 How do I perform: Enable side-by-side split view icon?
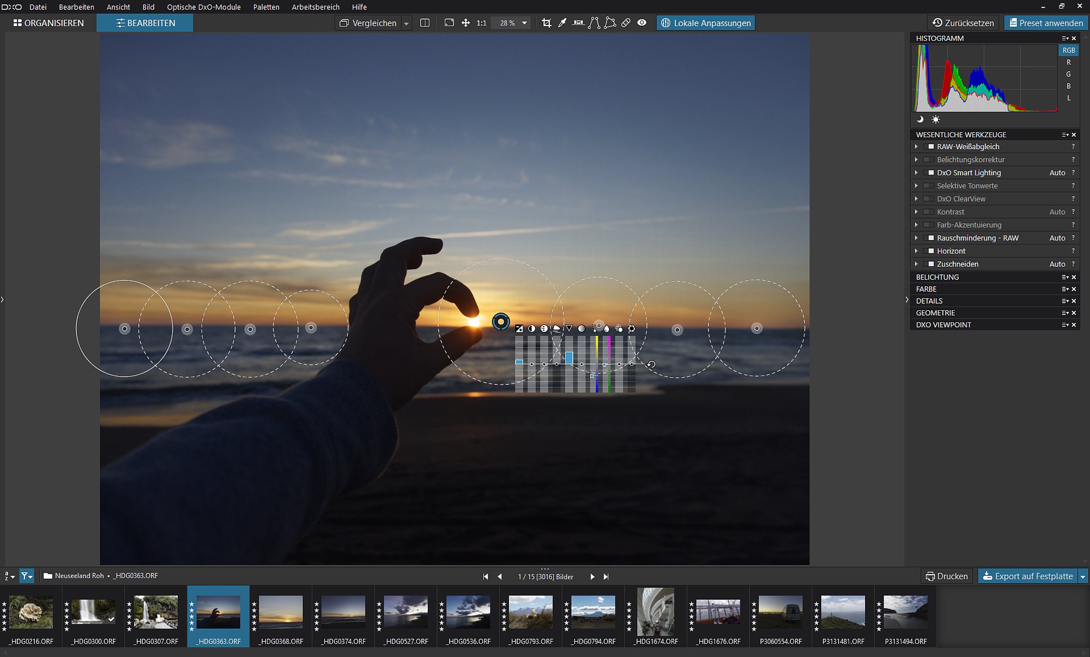425,23
